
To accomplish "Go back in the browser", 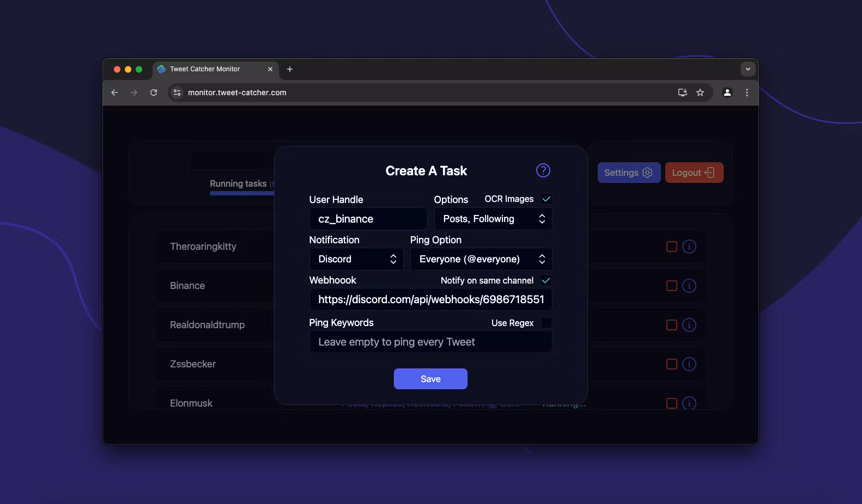I will tap(114, 93).
